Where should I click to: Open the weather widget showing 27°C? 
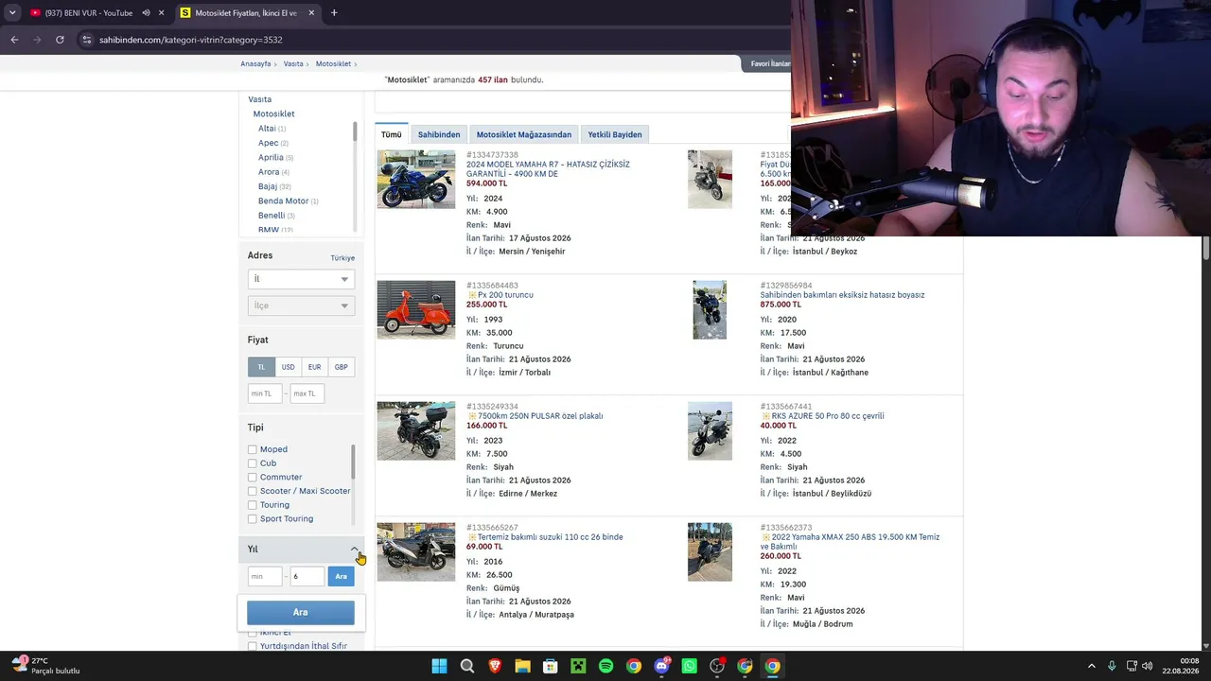point(45,666)
